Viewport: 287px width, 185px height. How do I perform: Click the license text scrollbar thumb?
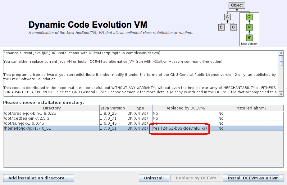281,61
